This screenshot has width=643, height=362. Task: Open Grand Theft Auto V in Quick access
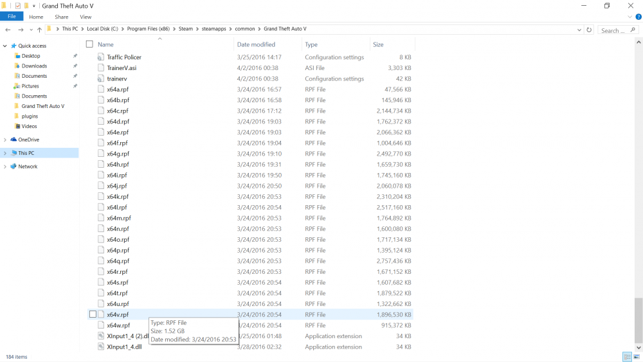point(42,106)
